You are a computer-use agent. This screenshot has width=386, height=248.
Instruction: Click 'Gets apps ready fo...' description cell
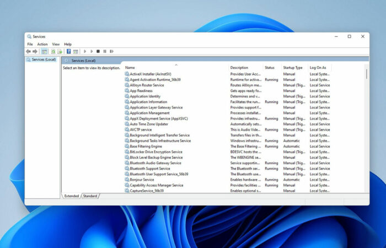[x=246, y=91]
